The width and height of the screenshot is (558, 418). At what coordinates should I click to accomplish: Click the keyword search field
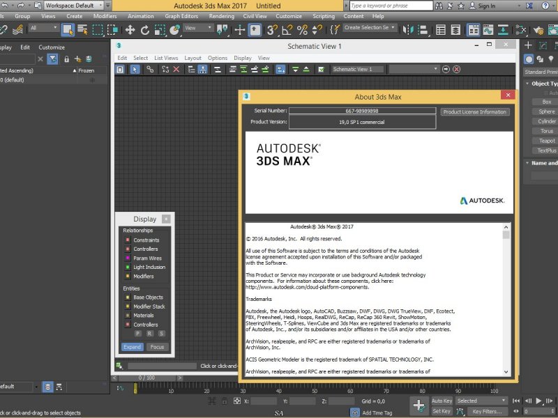click(x=391, y=6)
